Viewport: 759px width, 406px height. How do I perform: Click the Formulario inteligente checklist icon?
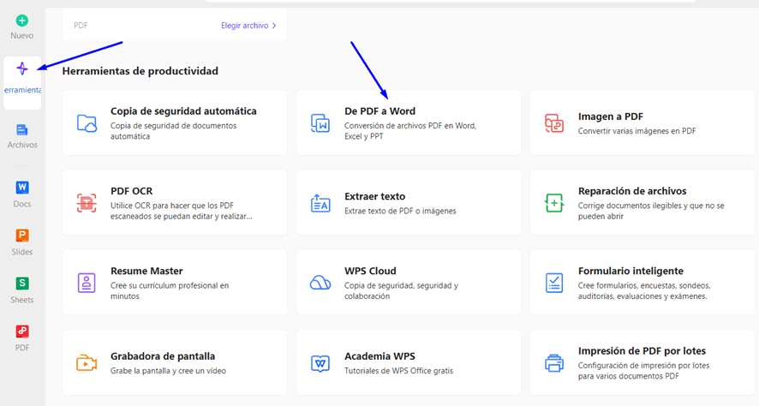(554, 283)
